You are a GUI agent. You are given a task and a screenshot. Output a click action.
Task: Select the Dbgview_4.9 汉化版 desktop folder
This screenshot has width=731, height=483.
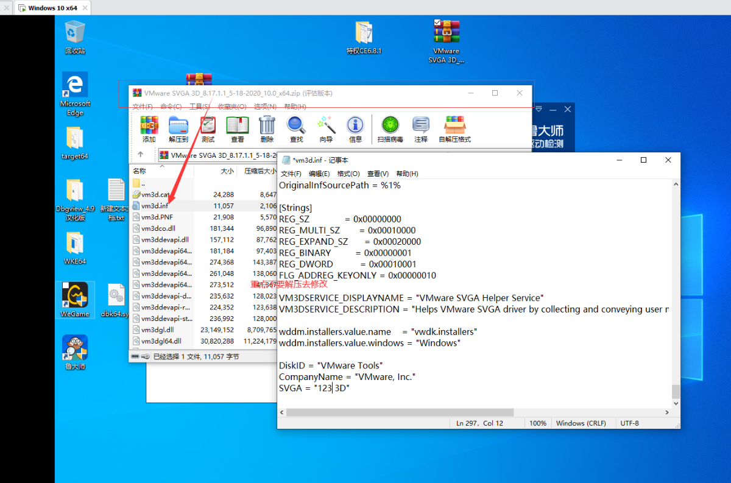75,200
